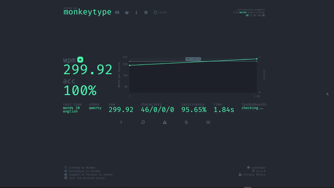Open the account link next to the spinner
The image size is (334, 188).
tap(162, 12)
